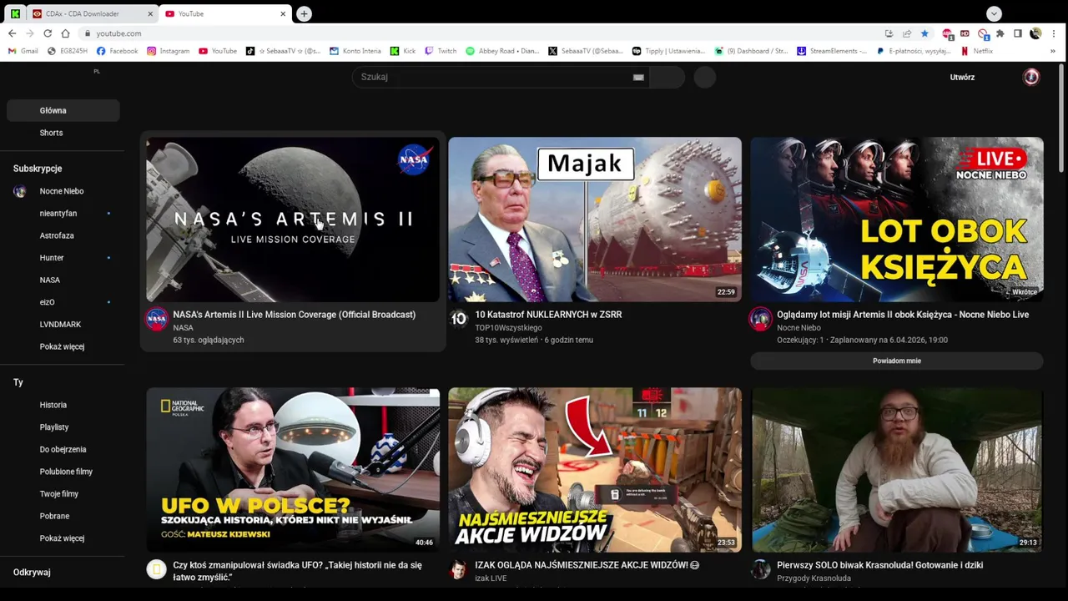
Task: Click the page vertical scrollbar
Action: click(1062, 118)
